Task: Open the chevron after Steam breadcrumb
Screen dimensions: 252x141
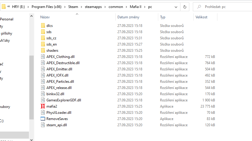Action: click(x=81, y=7)
